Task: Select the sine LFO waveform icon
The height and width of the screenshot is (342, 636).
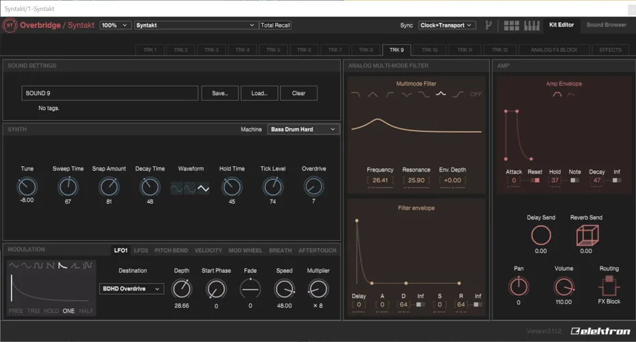Action: click(26, 265)
